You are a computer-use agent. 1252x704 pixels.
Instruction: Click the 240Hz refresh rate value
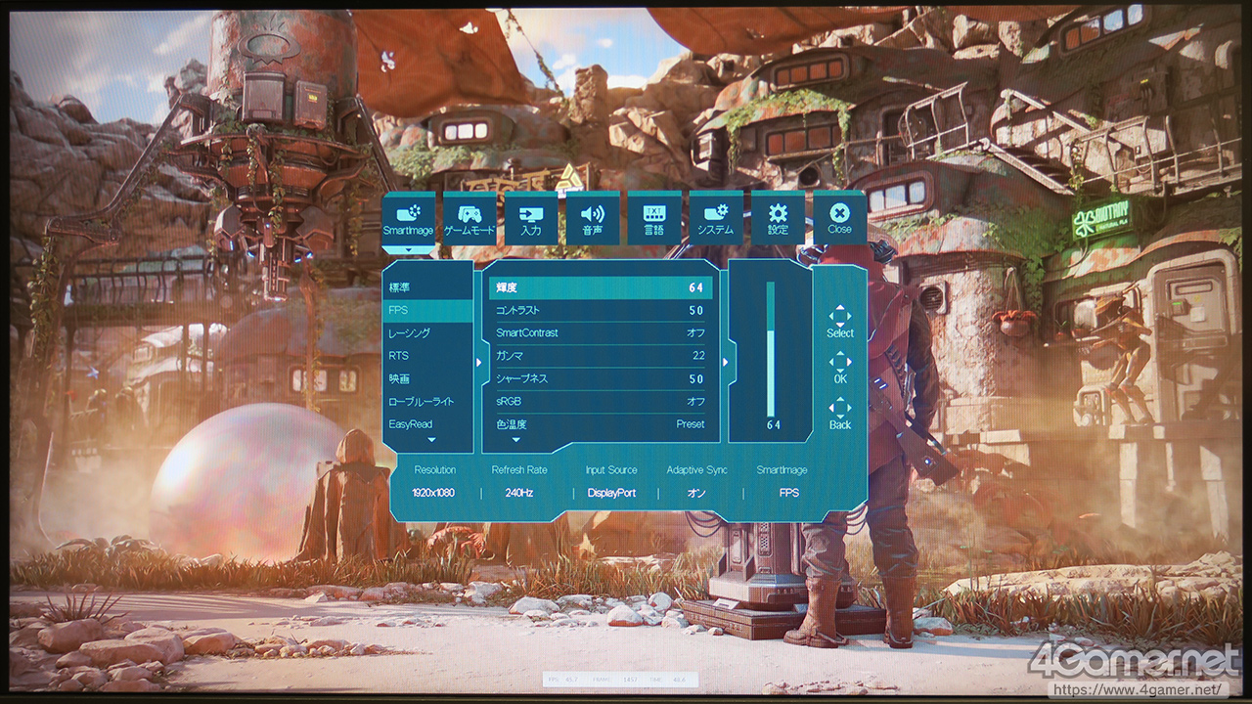coord(519,493)
